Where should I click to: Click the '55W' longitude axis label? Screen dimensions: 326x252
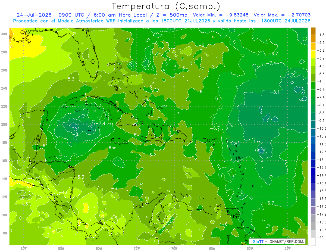pos(288,248)
